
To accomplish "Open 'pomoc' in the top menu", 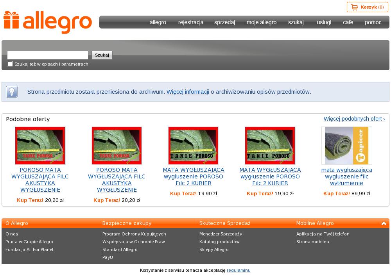I will (373, 22).
